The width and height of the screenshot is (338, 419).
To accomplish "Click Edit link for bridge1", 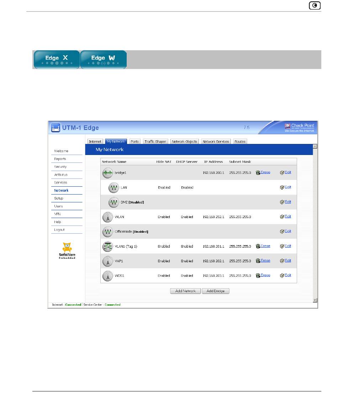I will (288, 172).
